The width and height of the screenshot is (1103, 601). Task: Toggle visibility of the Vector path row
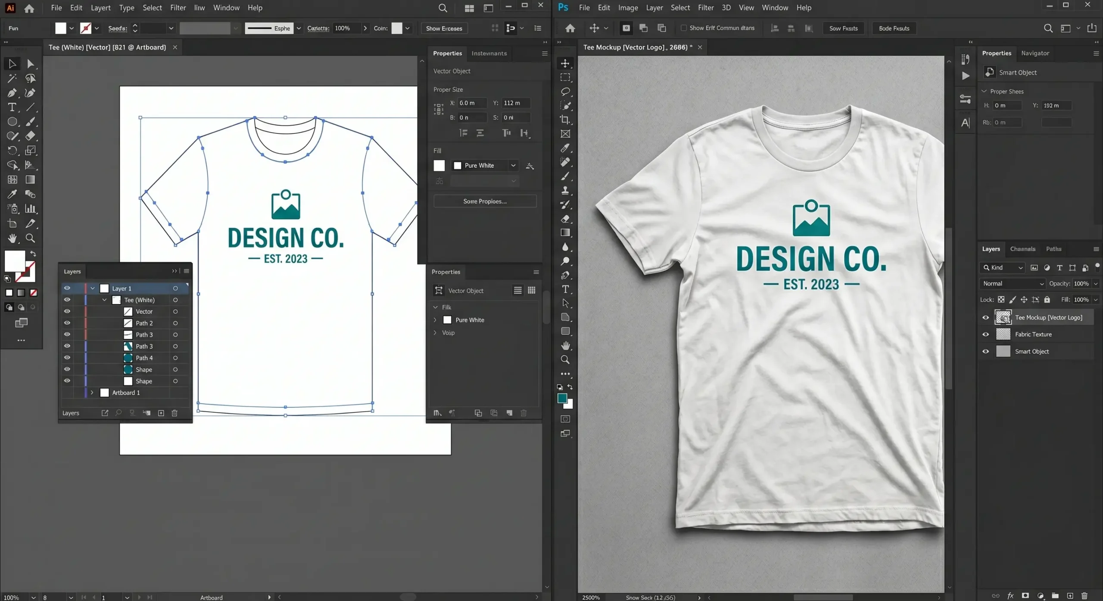[67, 312]
